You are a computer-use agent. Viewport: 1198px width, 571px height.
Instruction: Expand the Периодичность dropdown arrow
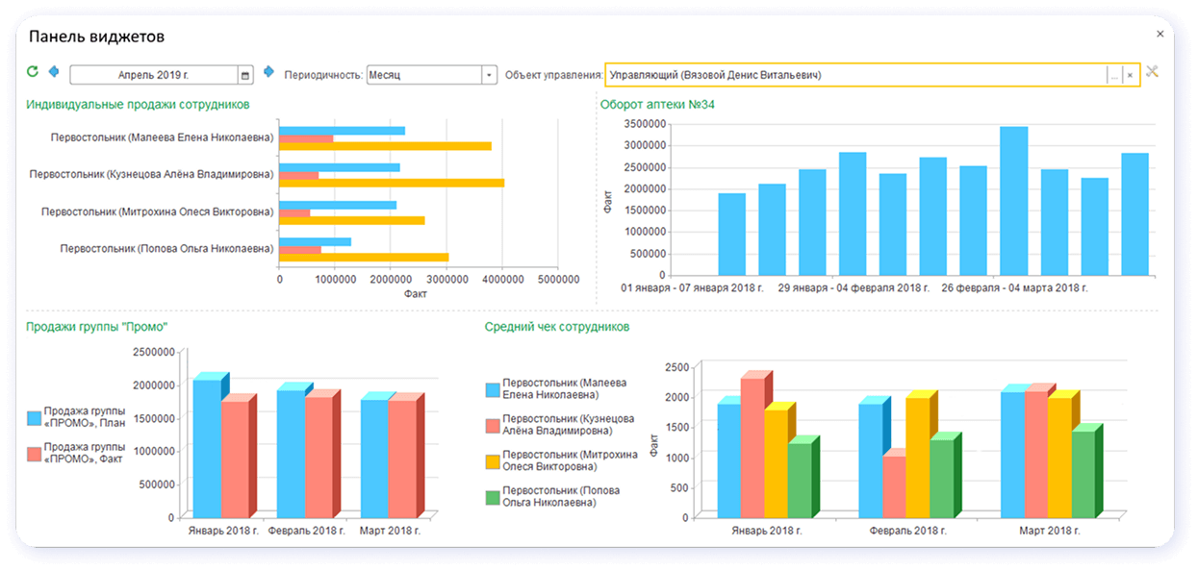tap(489, 75)
